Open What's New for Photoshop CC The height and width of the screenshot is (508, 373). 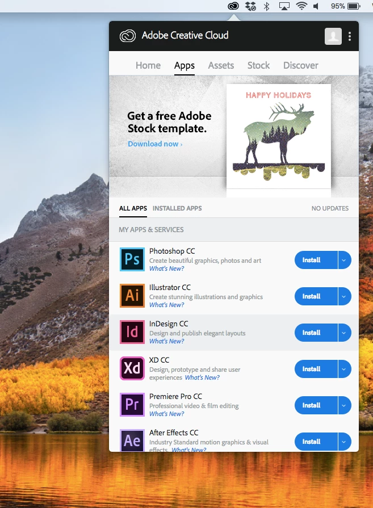[x=166, y=268]
